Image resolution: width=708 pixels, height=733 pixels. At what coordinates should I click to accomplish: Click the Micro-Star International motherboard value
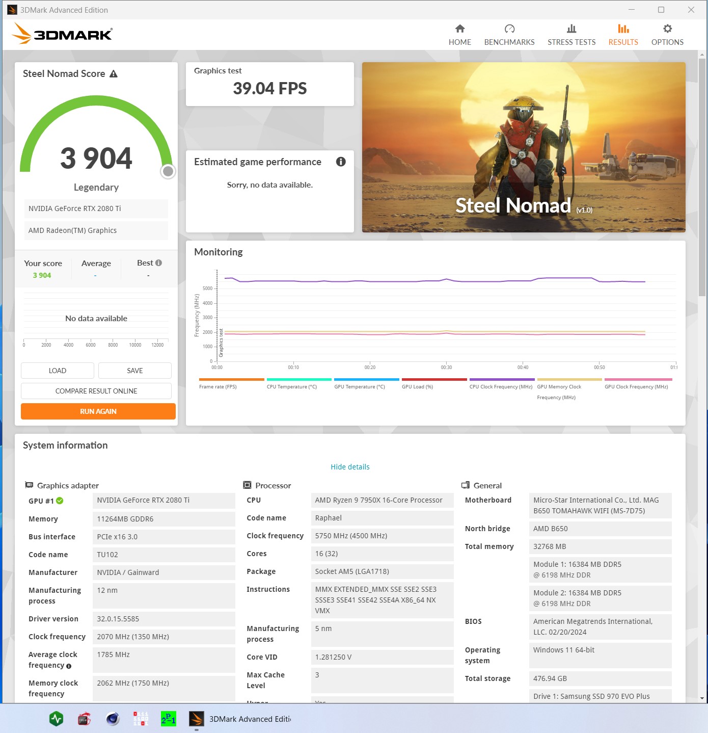coord(601,506)
